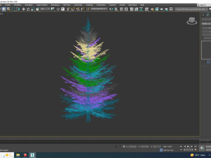The width and height of the screenshot is (211, 158).
Task: Open the Civil View menu
Action: (x=66, y=5)
